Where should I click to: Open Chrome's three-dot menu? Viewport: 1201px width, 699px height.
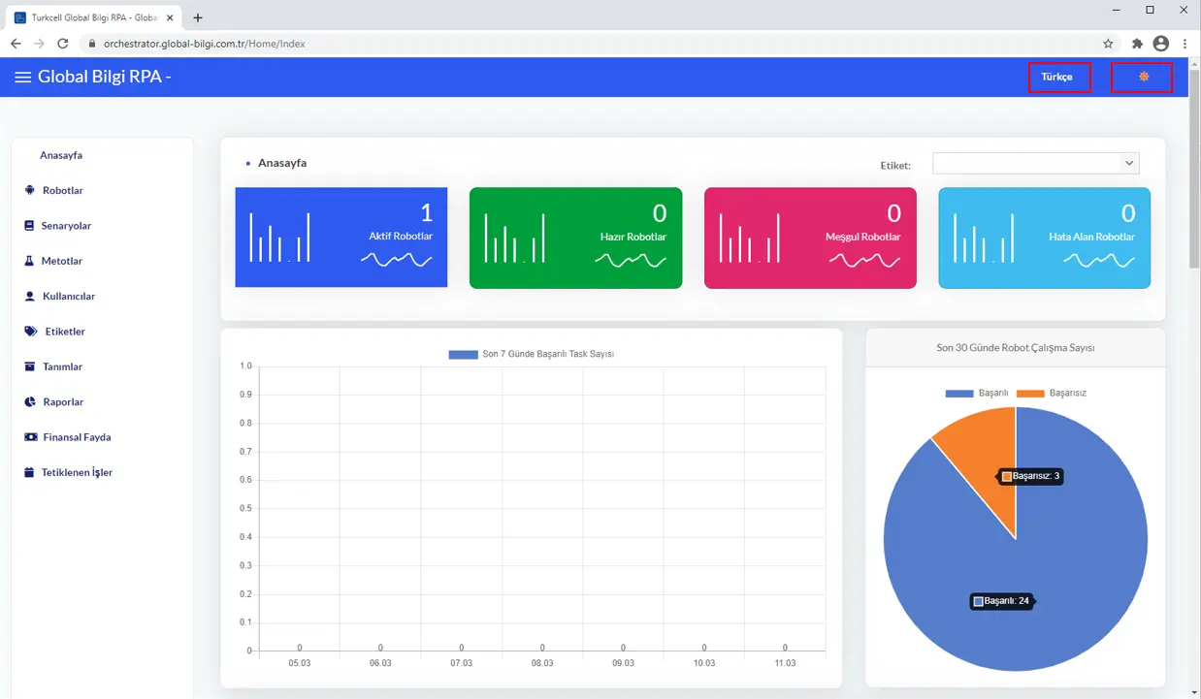pos(1185,44)
